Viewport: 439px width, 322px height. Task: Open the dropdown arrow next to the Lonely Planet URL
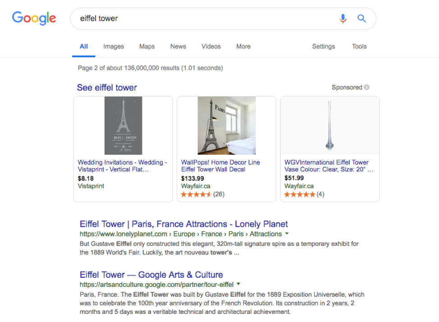coord(287,234)
